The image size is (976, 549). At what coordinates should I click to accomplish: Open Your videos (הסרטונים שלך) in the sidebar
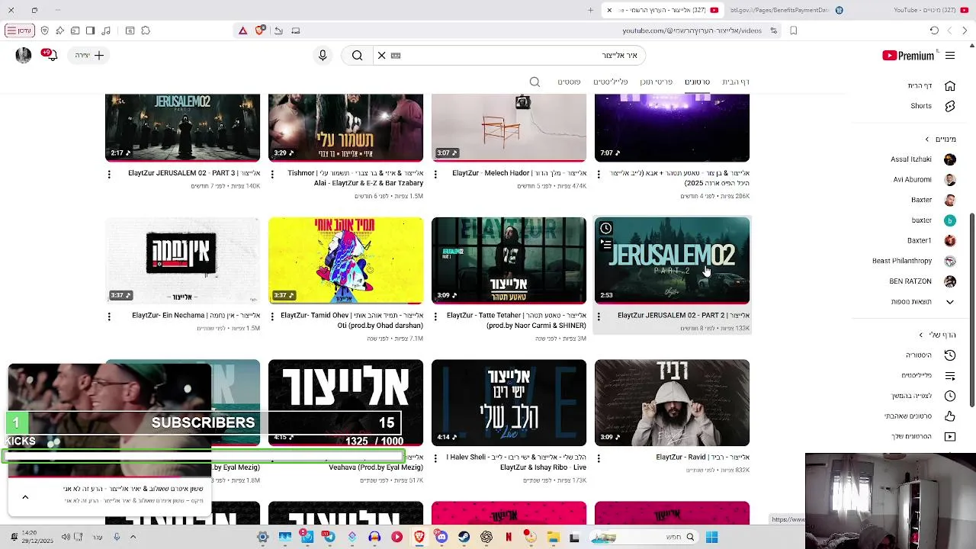tap(923, 437)
